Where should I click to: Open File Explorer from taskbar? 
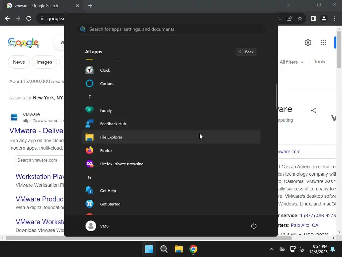[x=179, y=249]
